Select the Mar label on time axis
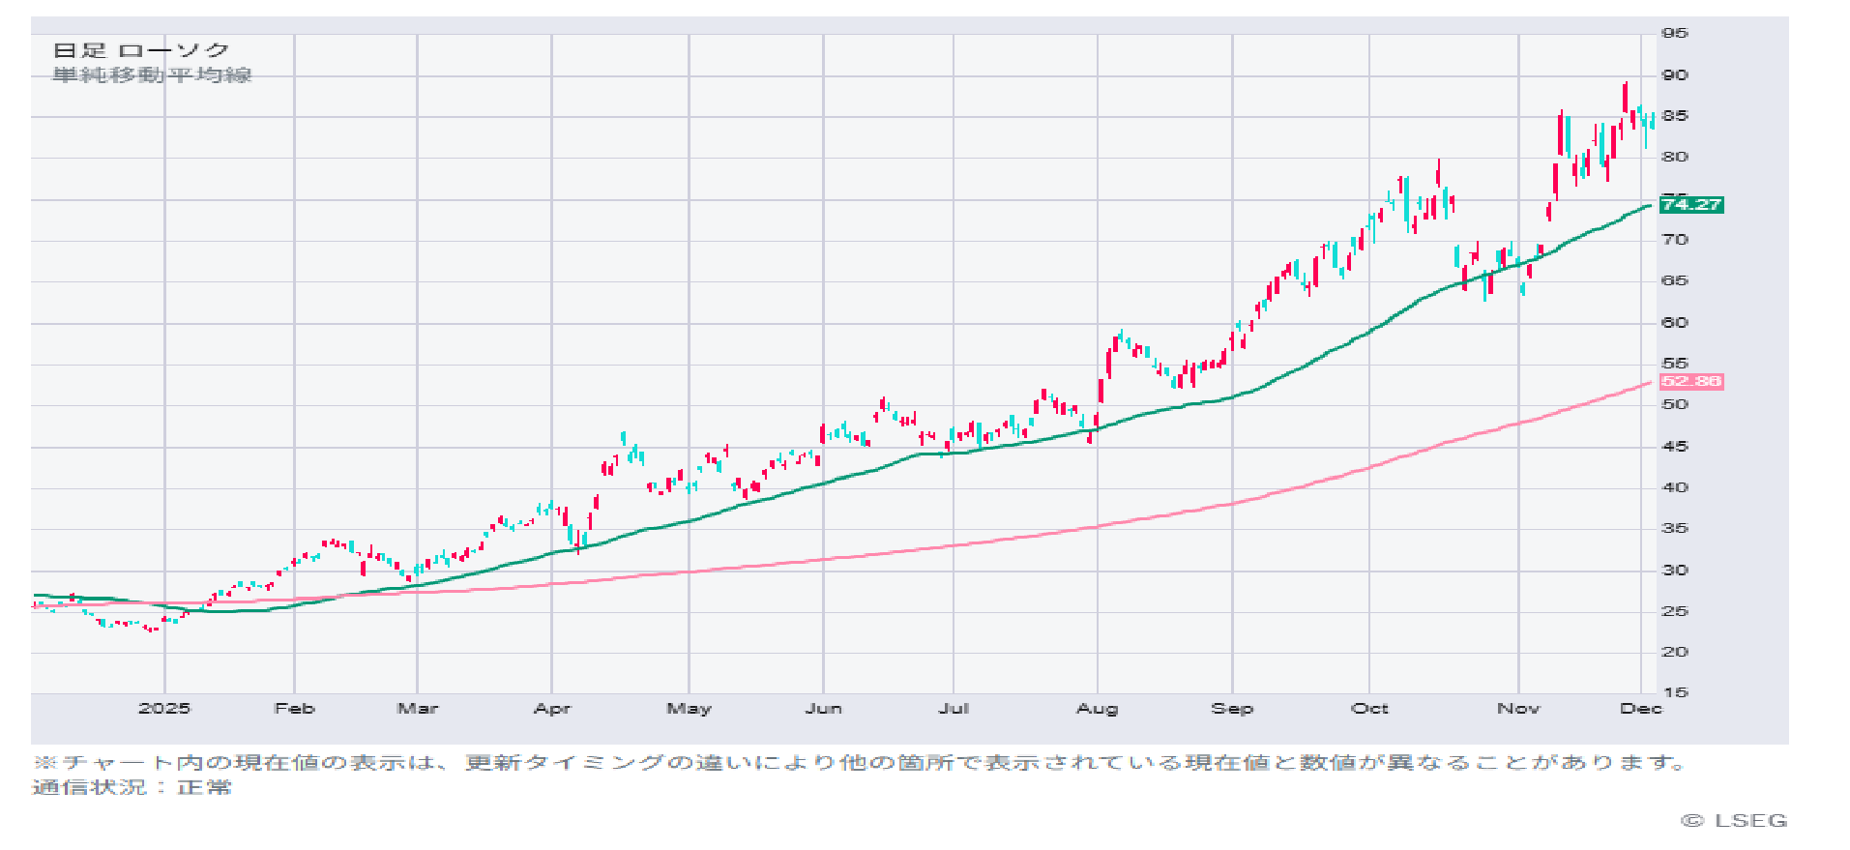The height and width of the screenshot is (850, 1850). pyautogui.click(x=418, y=709)
